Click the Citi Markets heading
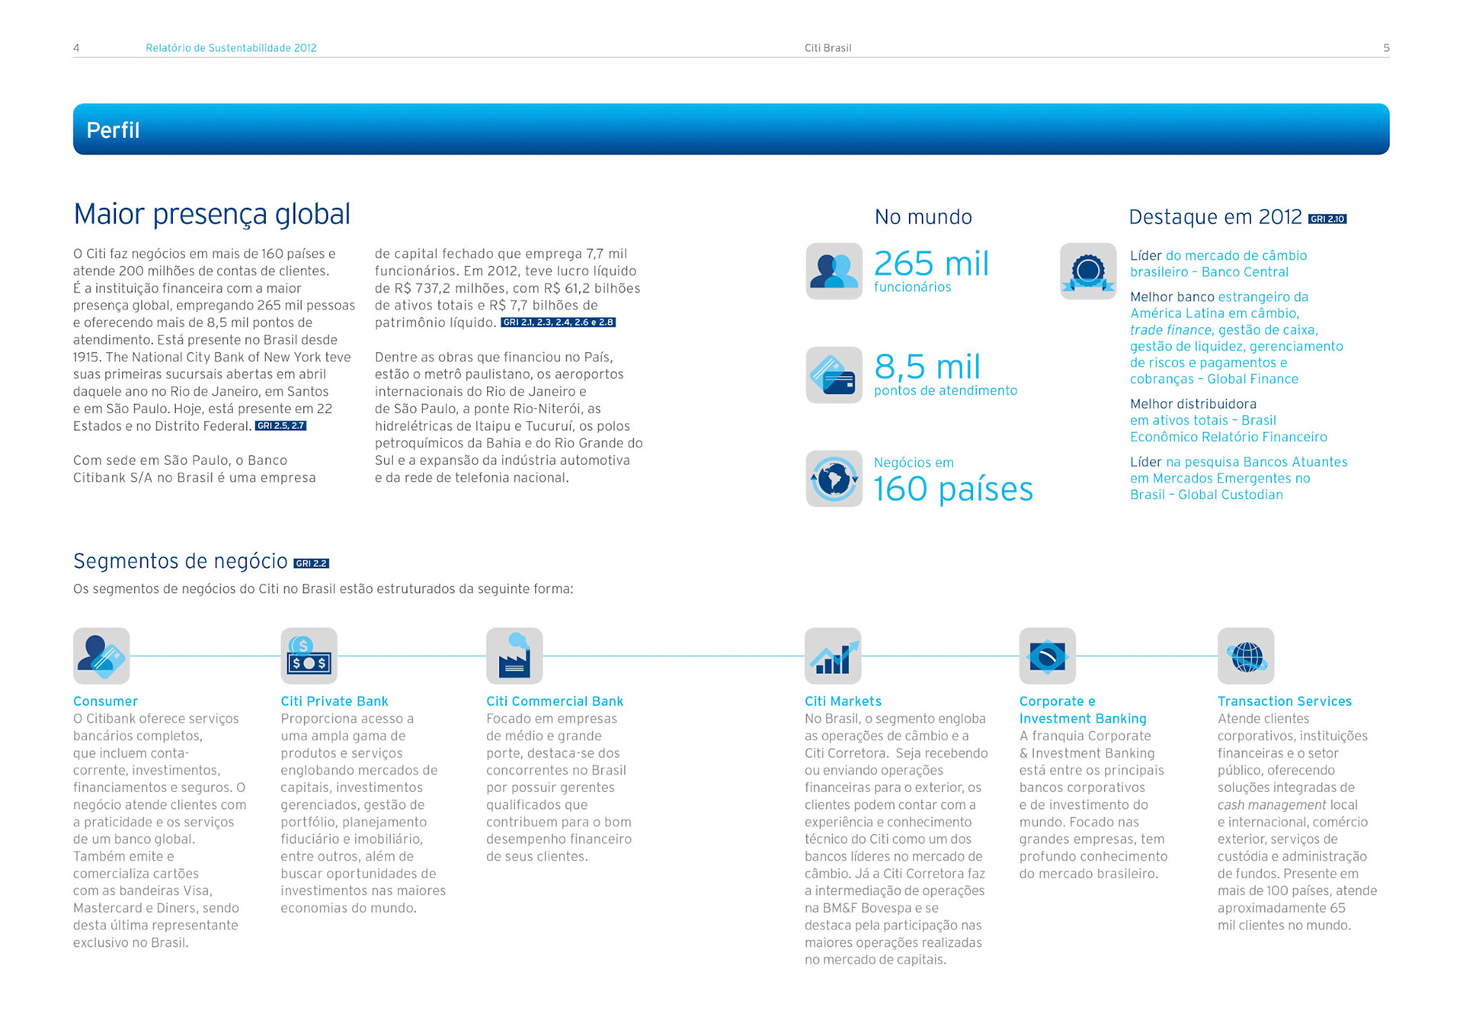 (x=843, y=701)
